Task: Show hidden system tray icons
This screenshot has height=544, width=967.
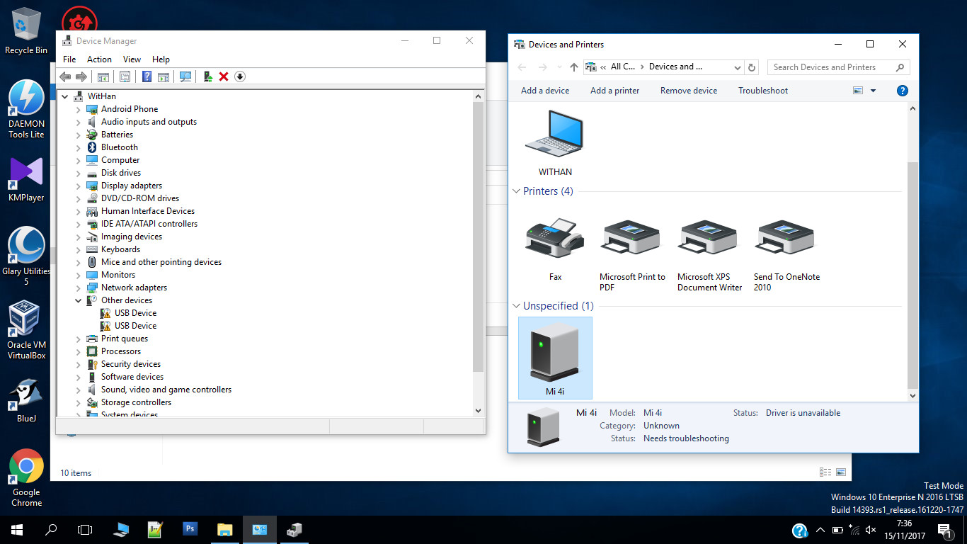Action: [820, 530]
